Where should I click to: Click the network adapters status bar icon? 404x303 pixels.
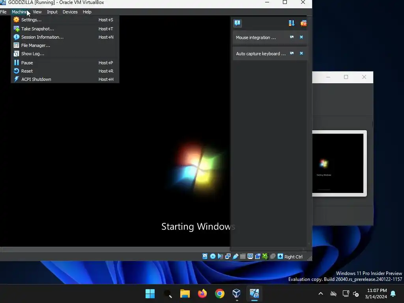[228, 256]
